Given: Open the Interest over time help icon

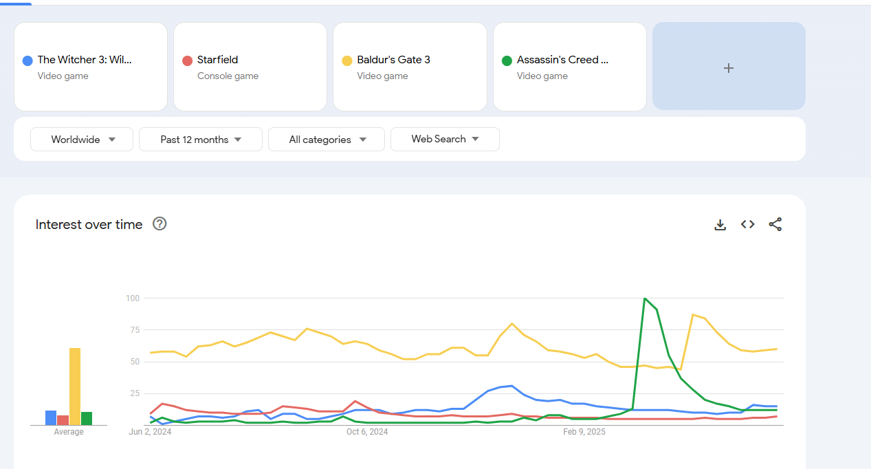Looking at the screenshot, I should pyautogui.click(x=159, y=223).
